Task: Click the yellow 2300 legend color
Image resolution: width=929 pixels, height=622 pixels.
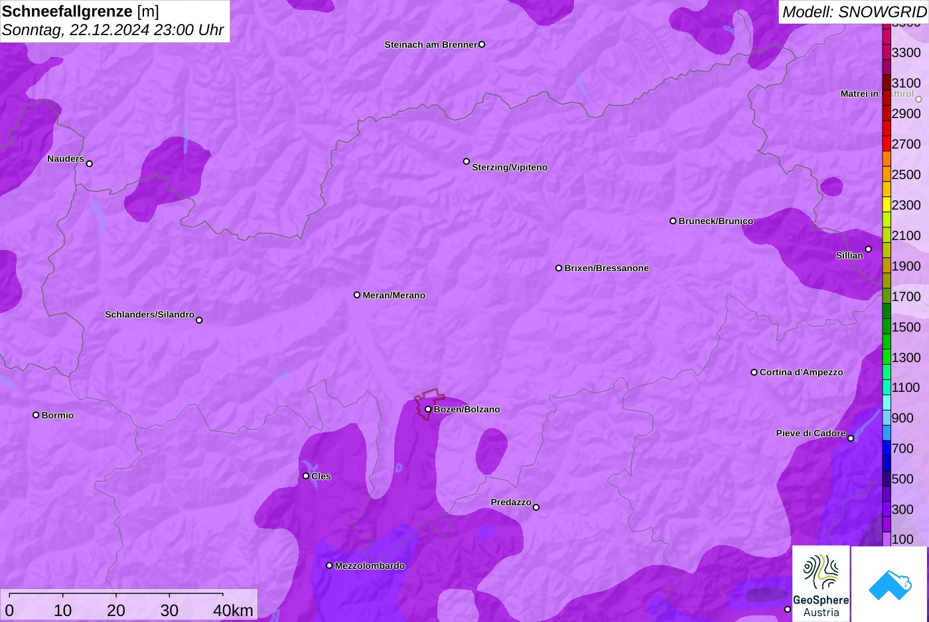Action: pos(887,204)
